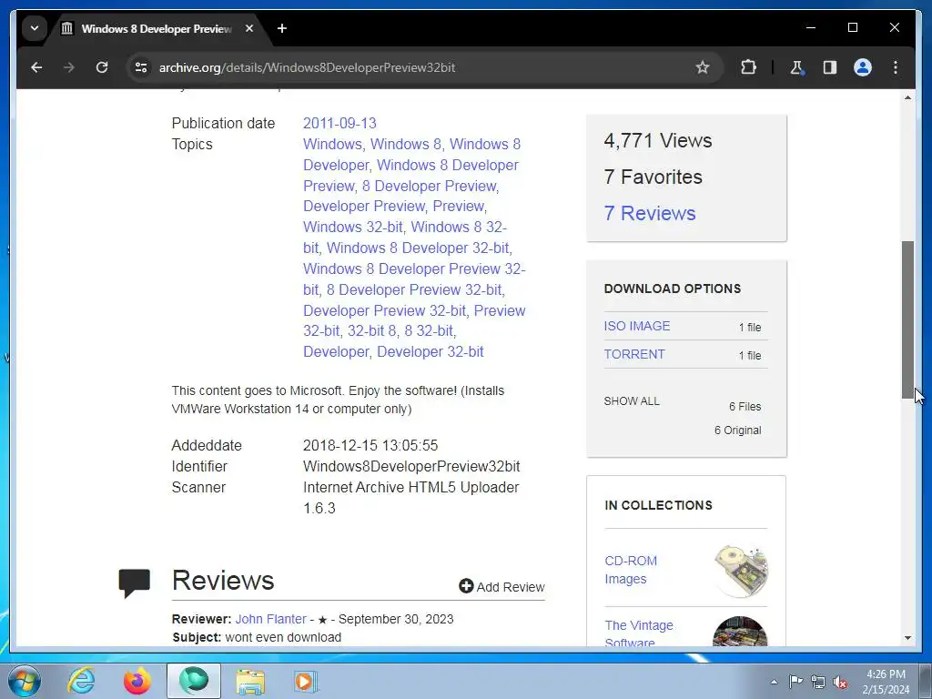Viewport: 932px width, 699px height.
Task: Reload the archive.org page
Action: point(102,67)
